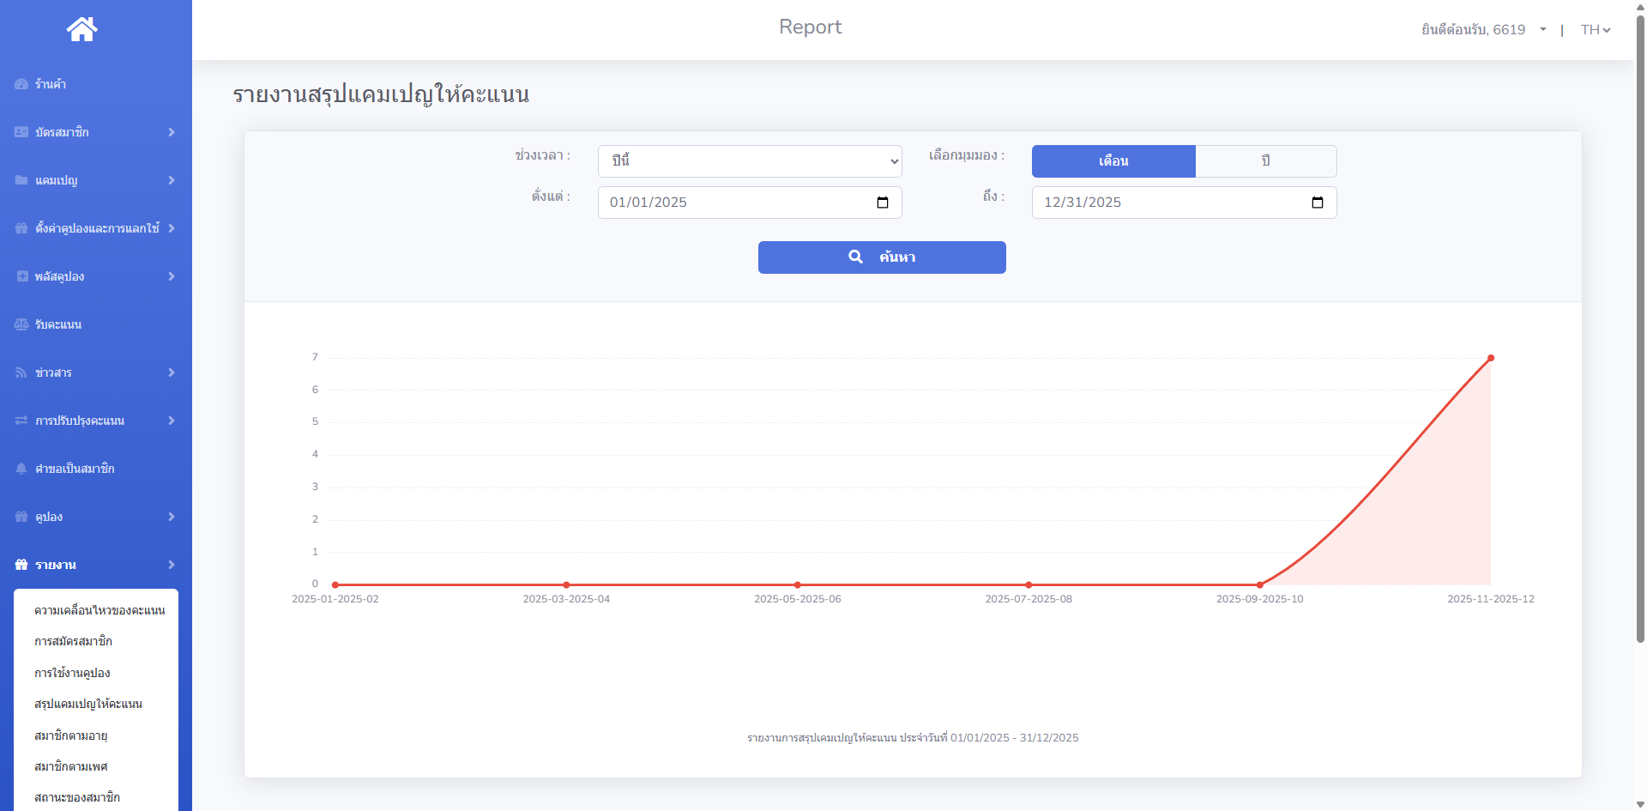Open calendar picker for start date
Screen dimensions: 1647x811
coord(883,203)
